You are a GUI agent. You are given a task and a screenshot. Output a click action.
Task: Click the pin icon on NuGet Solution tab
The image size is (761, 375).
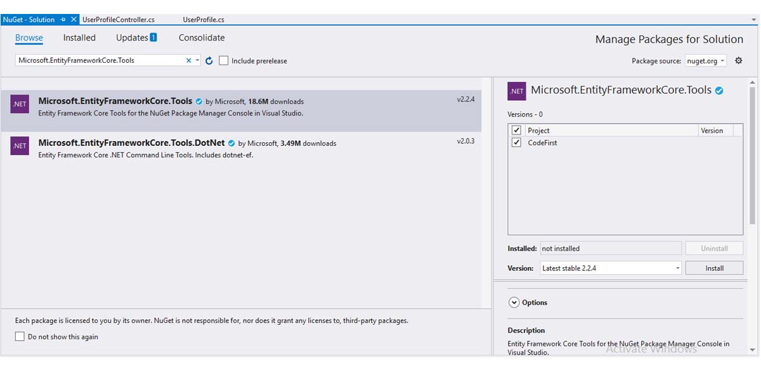click(63, 20)
